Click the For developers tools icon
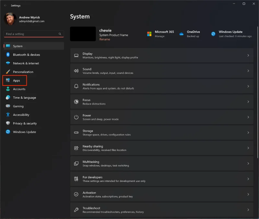Viewport: 259px width, 219px height. pyautogui.click(x=76, y=179)
